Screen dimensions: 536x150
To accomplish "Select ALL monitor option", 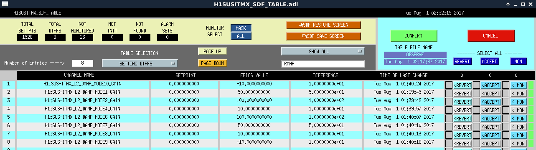I will 241,36.
